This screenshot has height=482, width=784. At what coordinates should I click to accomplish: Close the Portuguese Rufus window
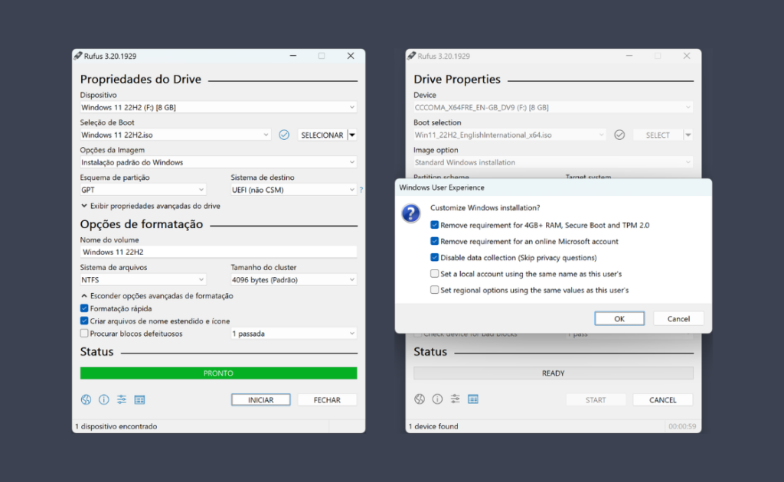click(351, 56)
